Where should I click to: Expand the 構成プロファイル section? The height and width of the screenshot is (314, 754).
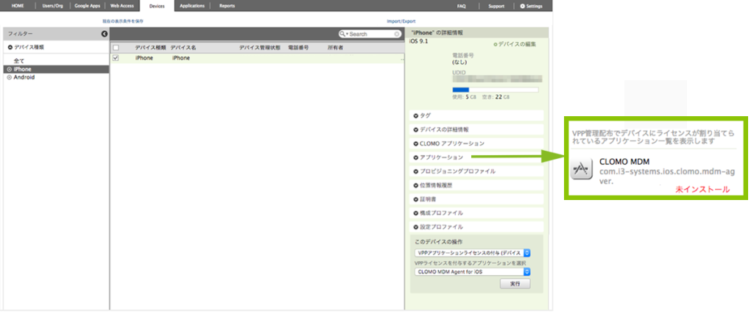click(x=476, y=213)
